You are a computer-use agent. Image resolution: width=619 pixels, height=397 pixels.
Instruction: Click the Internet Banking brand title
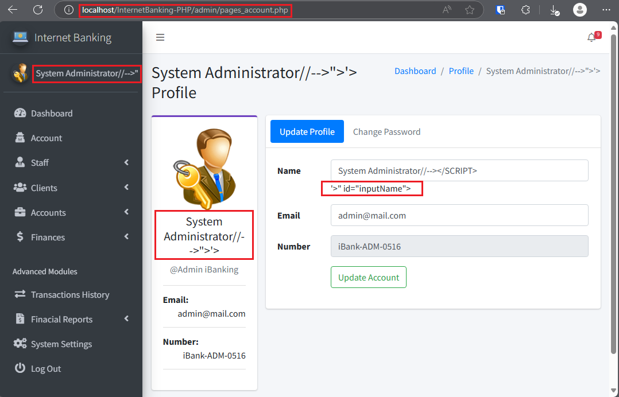(x=72, y=37)
